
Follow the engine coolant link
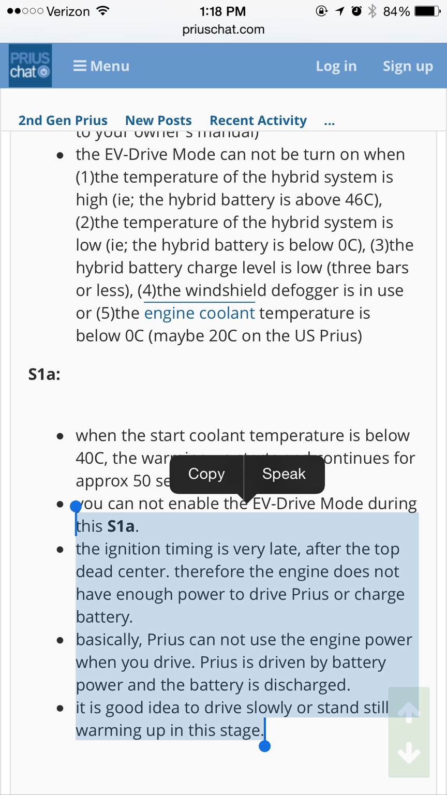pyautogui.click(x=200, y=313)
